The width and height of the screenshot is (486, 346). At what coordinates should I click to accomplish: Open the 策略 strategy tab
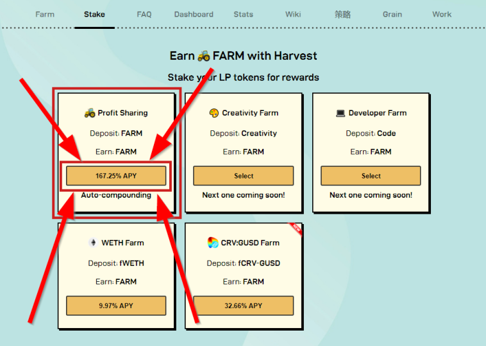coord(342,14)
